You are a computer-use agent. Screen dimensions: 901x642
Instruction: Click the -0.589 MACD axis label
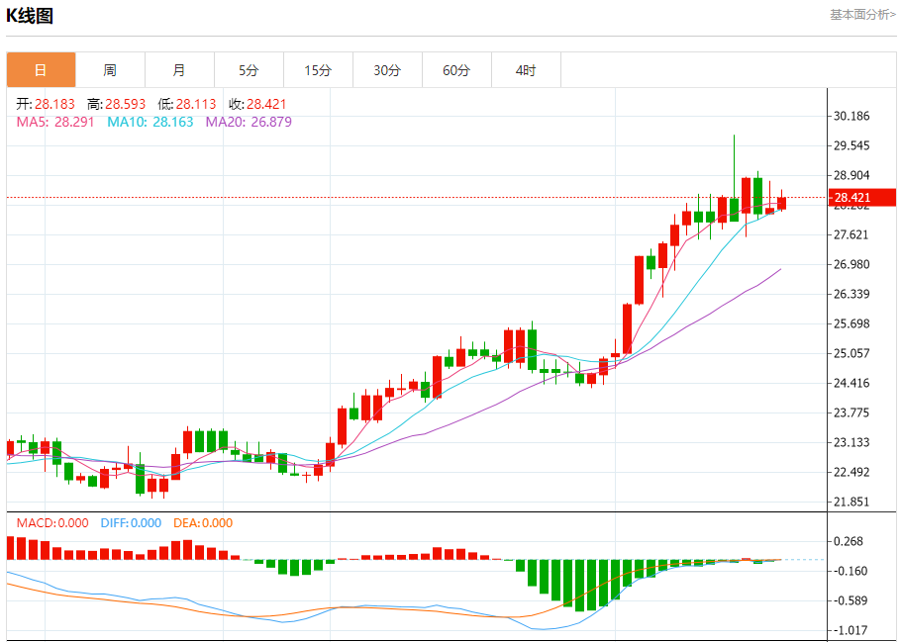coord(850,601)
